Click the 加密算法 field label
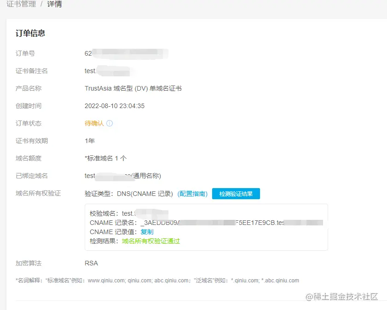387x310 pixels. click(29, 264)
